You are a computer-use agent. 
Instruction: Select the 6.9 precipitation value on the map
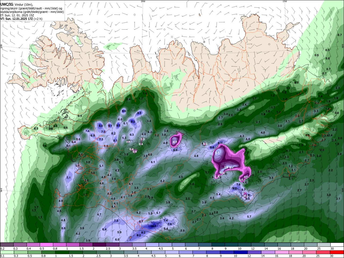click(93, 135)
